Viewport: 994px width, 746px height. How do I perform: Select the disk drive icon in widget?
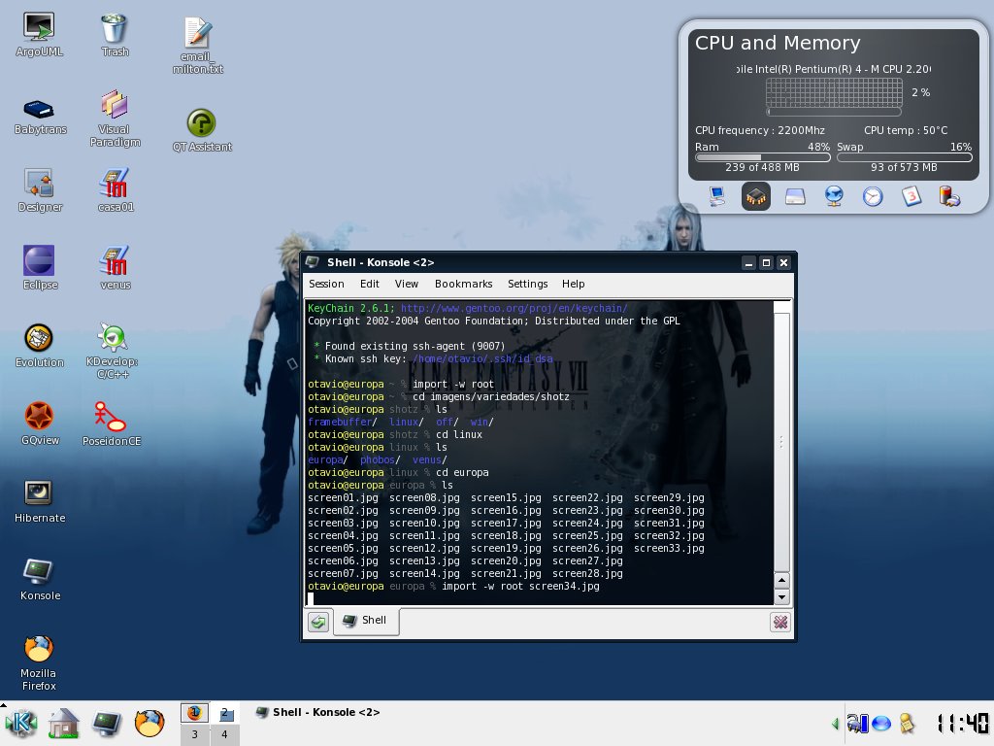[795, 196]
